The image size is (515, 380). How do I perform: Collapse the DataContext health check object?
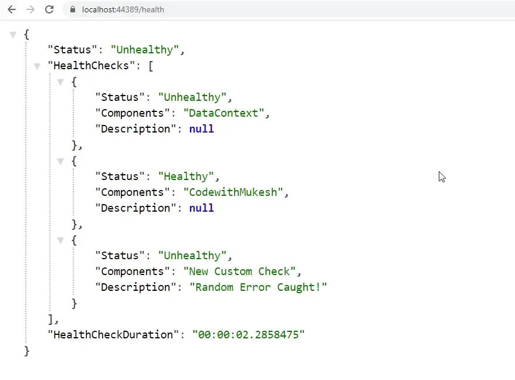[61, 82]
